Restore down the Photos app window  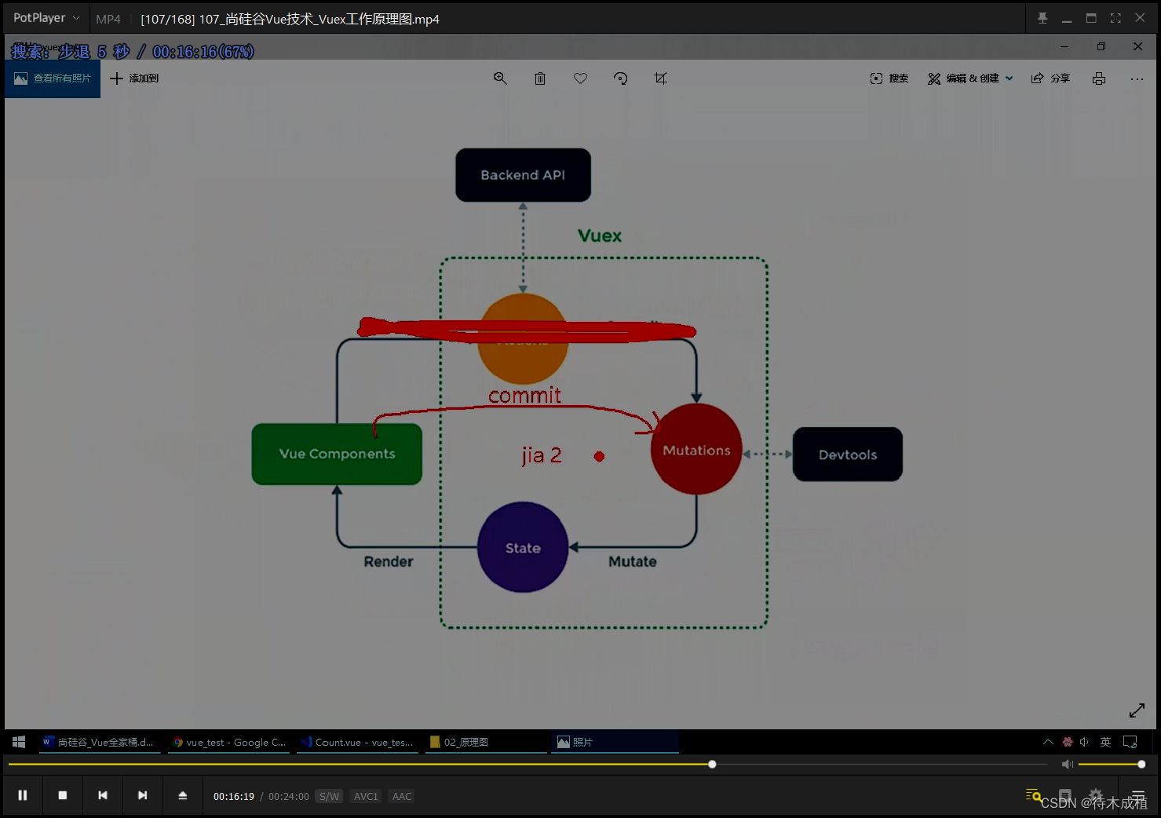click(x=1101, y=46)
